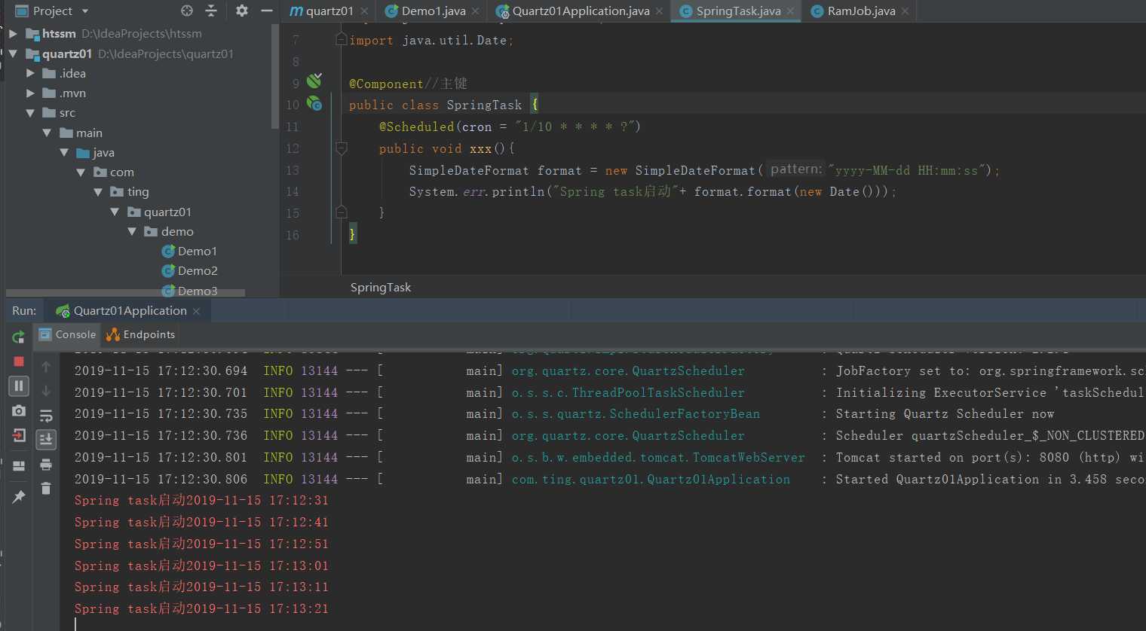Screen dimensions: 1146x631
Task: Clear the console with trash icon
Action: tap(46, 489)
